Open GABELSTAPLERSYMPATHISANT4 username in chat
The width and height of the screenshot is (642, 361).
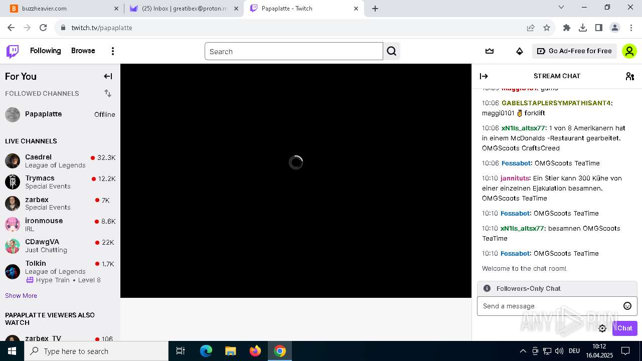tap(556, 103)
